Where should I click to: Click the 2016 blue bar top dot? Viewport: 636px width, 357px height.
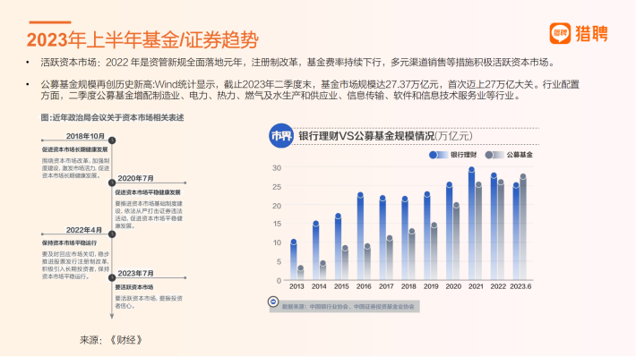[360, 195]
